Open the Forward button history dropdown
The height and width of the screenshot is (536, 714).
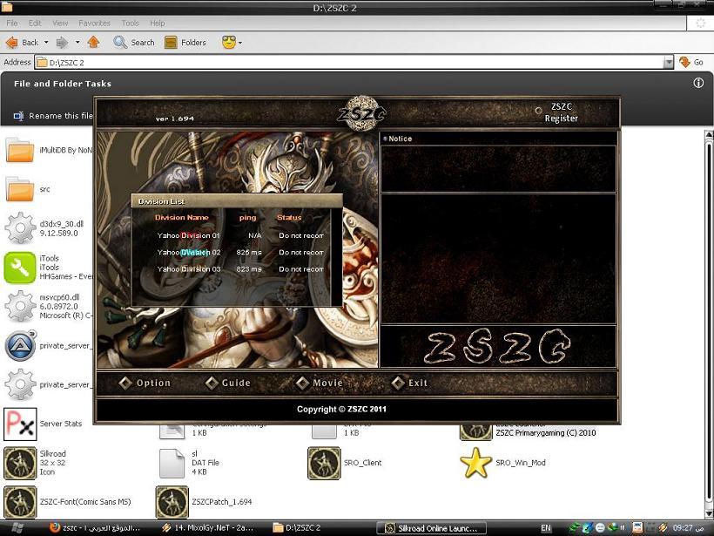(77, 43)
